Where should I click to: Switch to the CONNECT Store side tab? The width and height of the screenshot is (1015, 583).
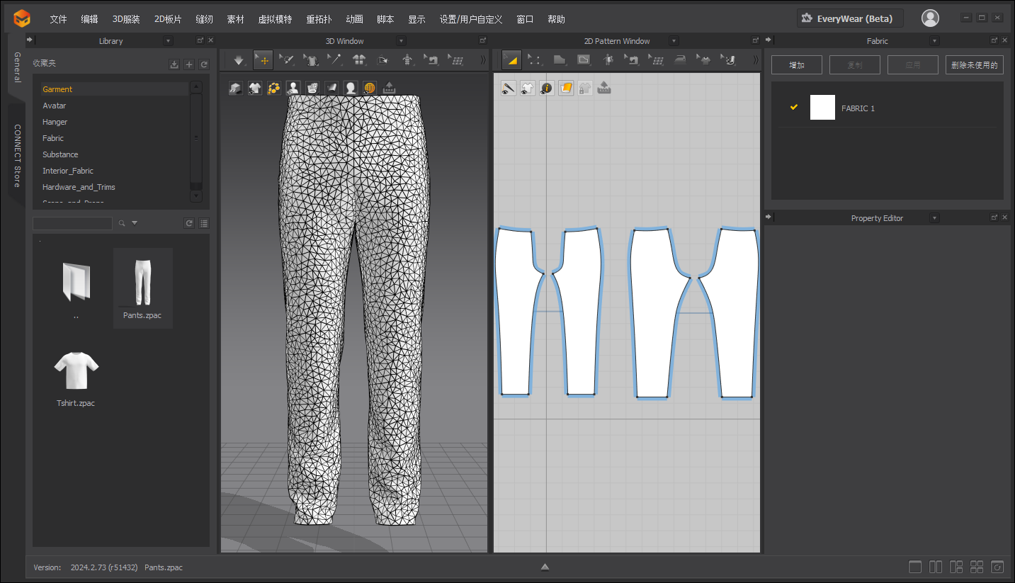pyautogui.click(x=17, y=156)
